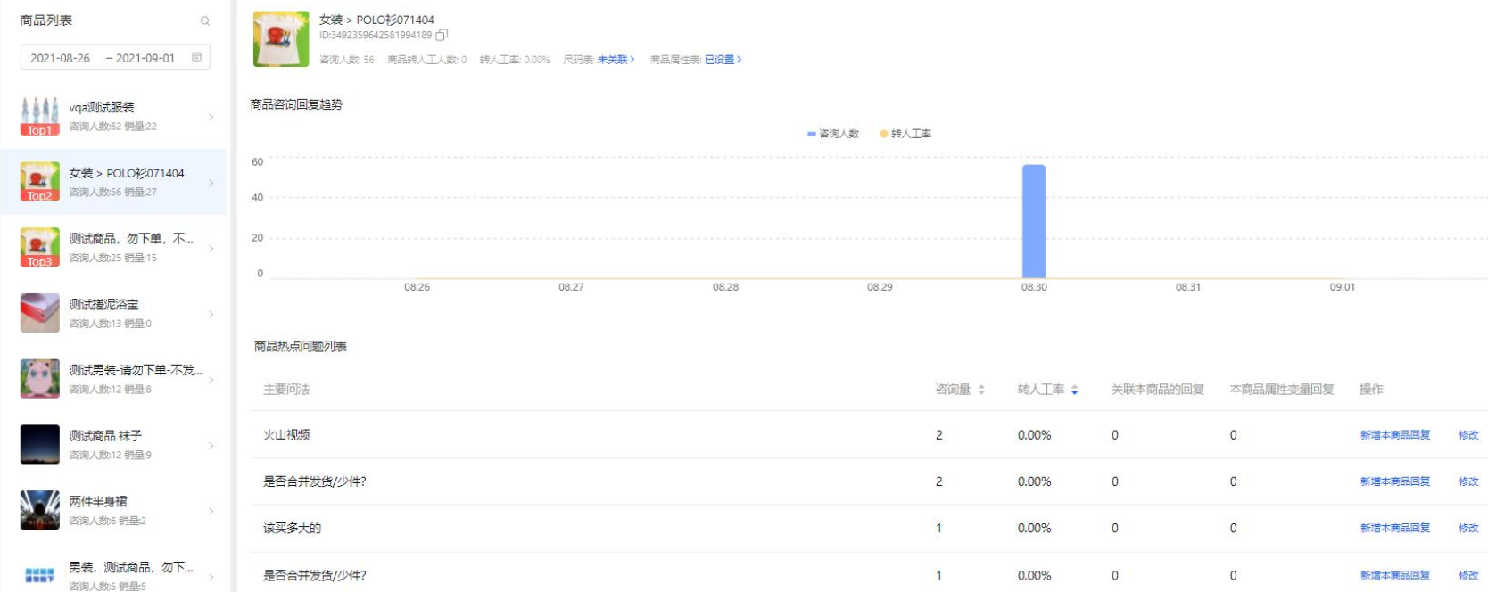1488x592 pixels.
Task: Click the POLO衫 product thumbnail in header
Action: (281, 39)
